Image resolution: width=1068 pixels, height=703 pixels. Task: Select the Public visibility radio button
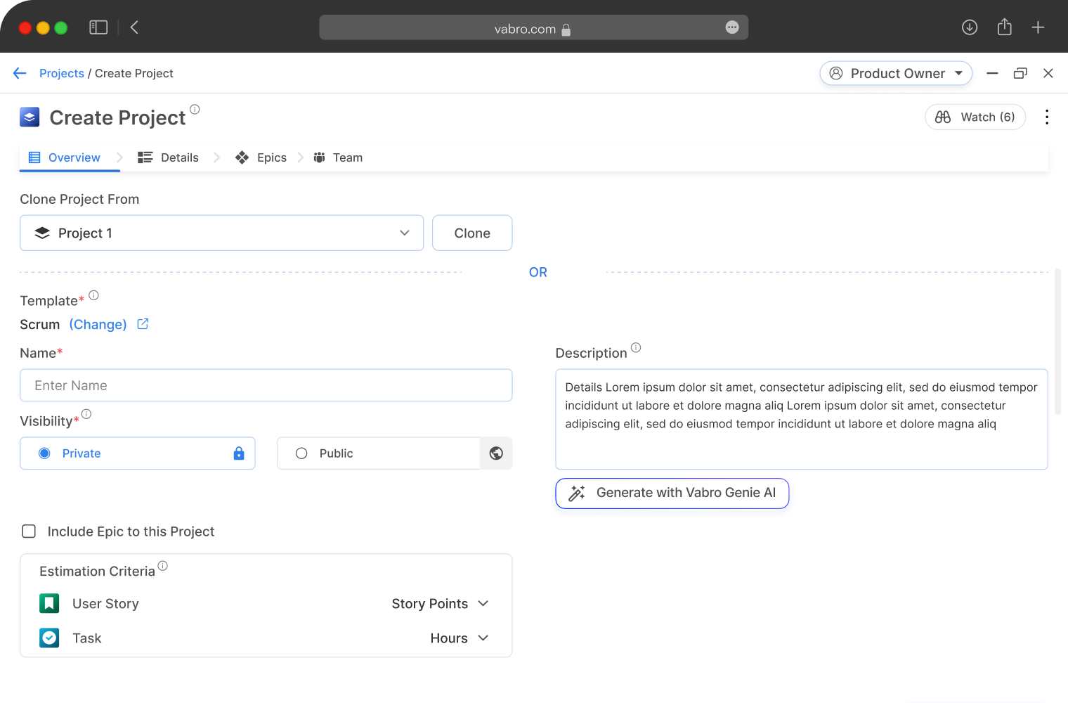coord(301,453)
